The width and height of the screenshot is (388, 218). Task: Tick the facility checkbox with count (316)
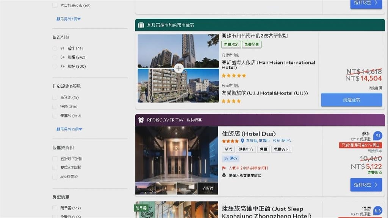[55, 107]
